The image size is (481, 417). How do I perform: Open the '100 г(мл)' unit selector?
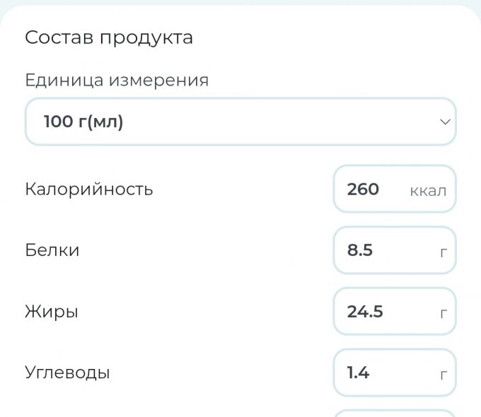pos(240,122)
